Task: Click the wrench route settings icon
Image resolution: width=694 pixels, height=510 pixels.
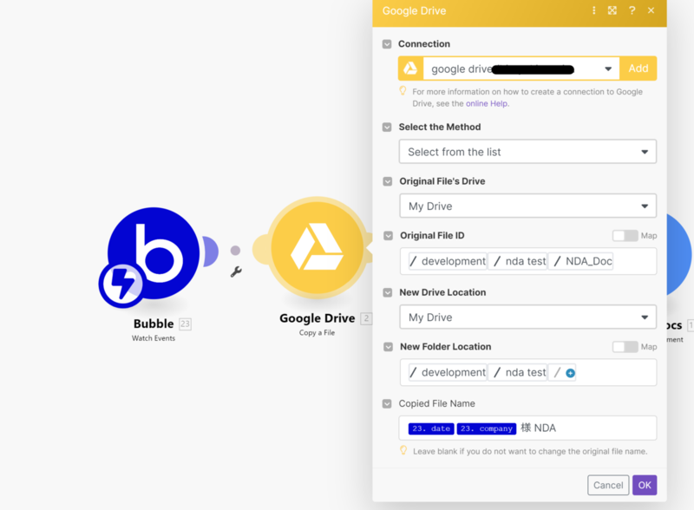Action: point(236,271)
